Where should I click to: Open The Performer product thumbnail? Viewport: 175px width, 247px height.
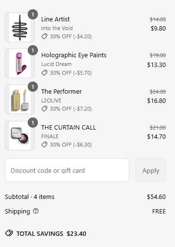[x=19, y=99]
